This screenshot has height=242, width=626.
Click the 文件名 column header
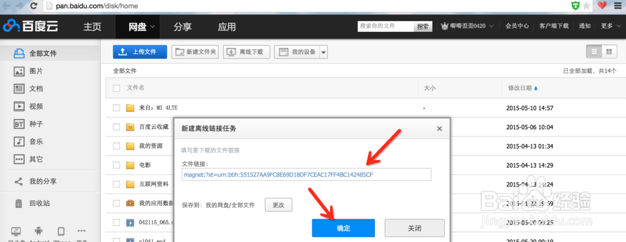(136, 88)
